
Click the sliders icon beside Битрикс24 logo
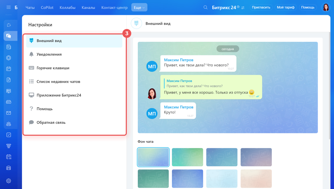click(243, 8)
